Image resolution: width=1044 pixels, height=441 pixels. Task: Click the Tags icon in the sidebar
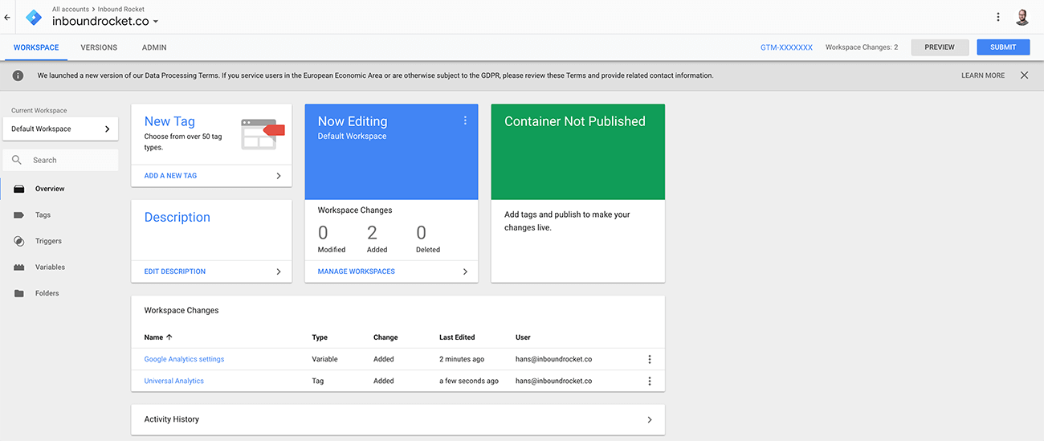coord(18,215)
